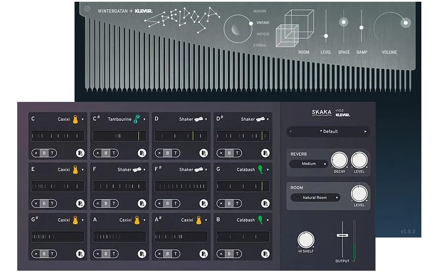Click the round preview button on pad G#
Screen dimensions: 438x273
point(80,254)
